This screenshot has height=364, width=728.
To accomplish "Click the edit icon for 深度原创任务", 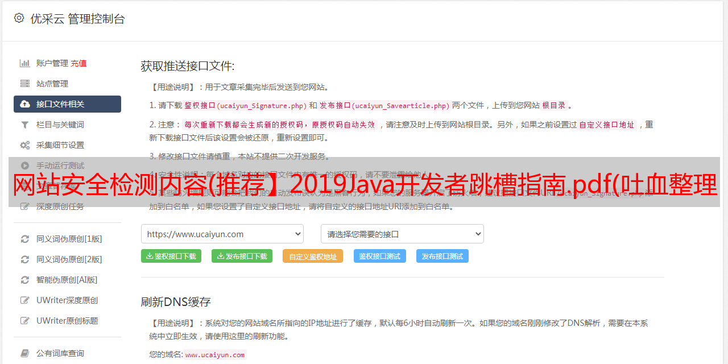I will coord(25,206).
